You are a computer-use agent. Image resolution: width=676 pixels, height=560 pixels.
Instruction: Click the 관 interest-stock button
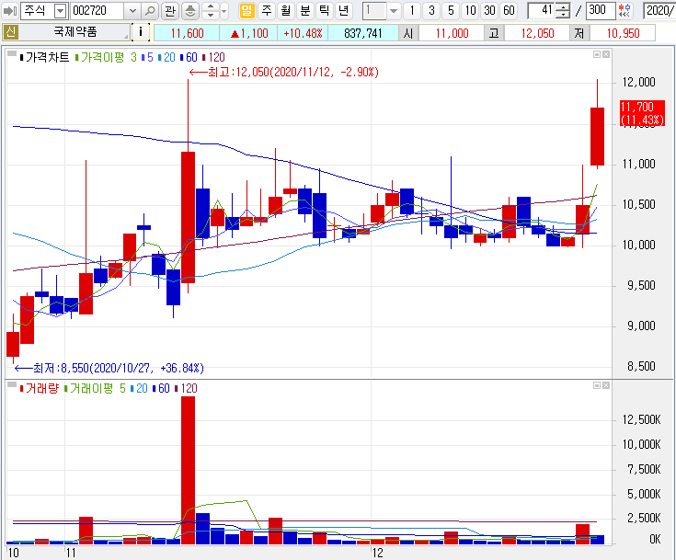[170, 10]
